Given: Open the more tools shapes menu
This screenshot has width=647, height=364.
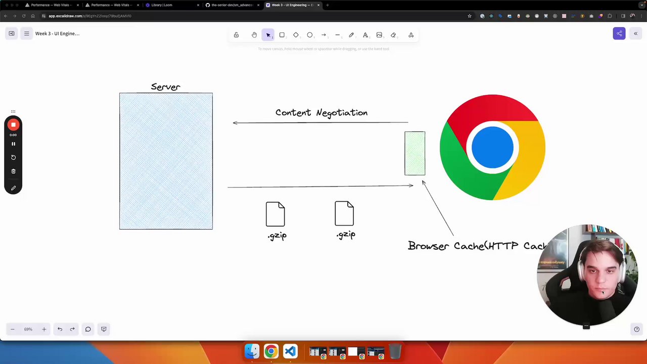Looking at the screenshot, I should [x=411, y=35].
